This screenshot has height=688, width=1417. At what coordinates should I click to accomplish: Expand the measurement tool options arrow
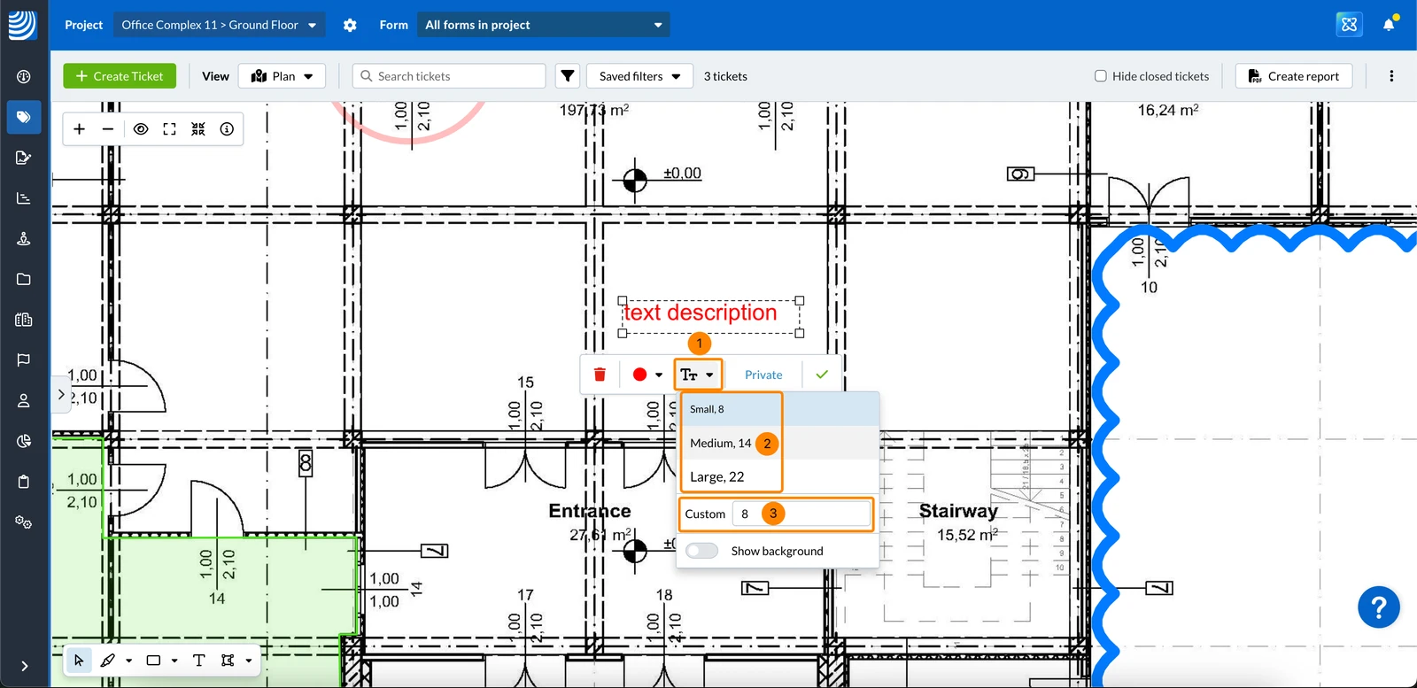coord(249,661)
